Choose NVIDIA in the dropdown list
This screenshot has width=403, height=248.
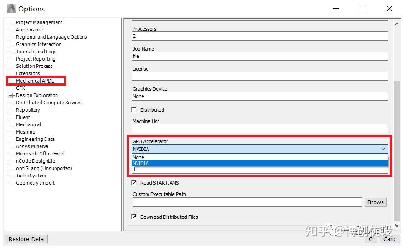point(260,163)
